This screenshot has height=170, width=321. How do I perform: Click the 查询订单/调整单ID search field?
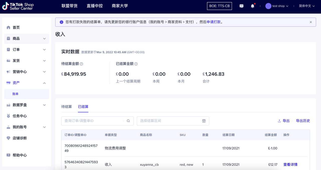[x=93, y=121]
